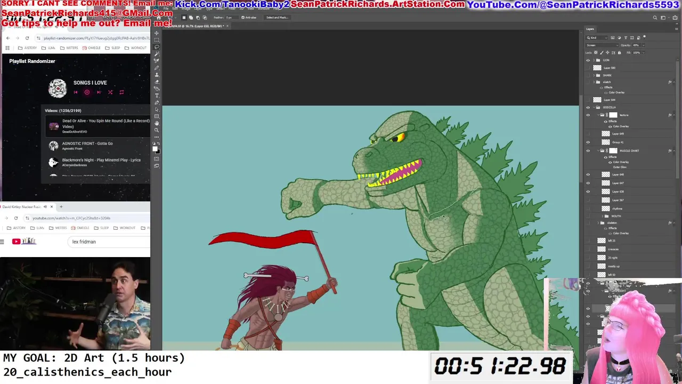Select the Magic Wand tool
Viewport: 682px width, 384px height.
click(157, 53)
